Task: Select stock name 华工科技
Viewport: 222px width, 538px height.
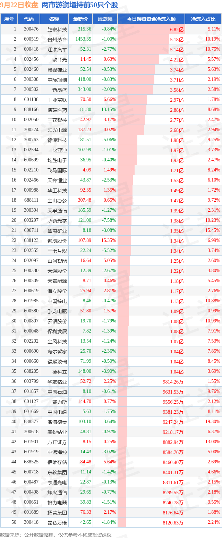Action: coord(57,190)
